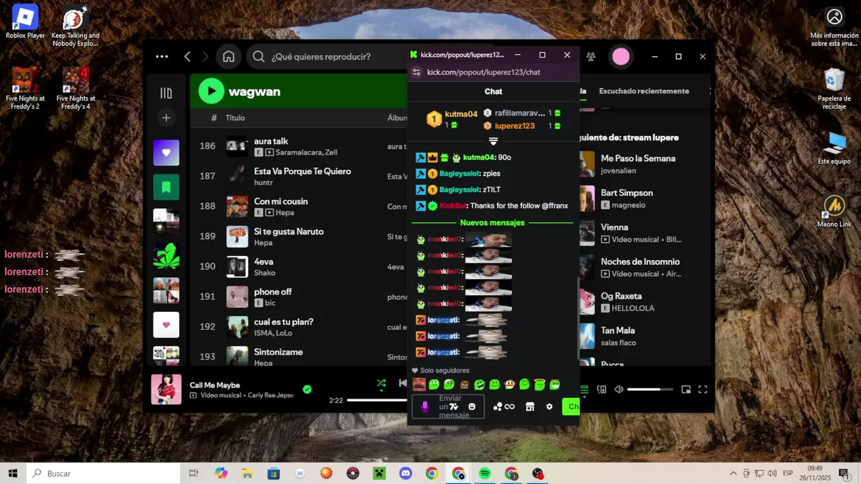Click Call Me Maybe album cover thumbnail
The width and height of the screenshot is (861, 484).
tap(166, 389)
